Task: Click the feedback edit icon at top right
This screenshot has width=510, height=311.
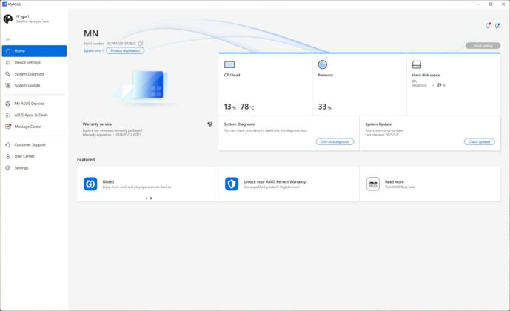Action: 497,26
